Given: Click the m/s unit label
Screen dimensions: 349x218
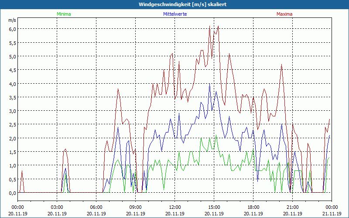Looking at the screenshot, I should [x=12, y=20].
